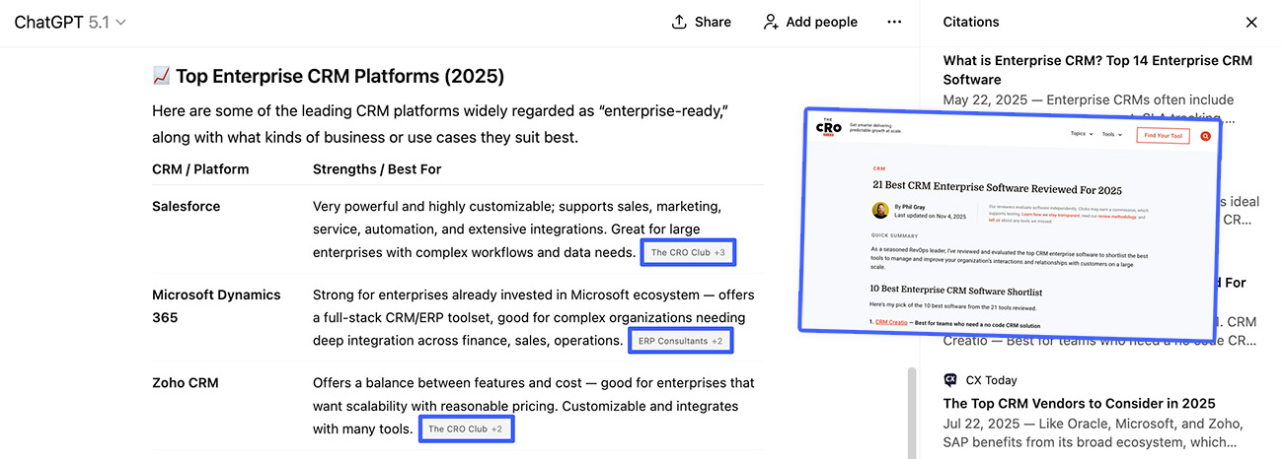
Task: Expand the ChatGPT 5.1 model selector
Action: (x=70, y=22)
